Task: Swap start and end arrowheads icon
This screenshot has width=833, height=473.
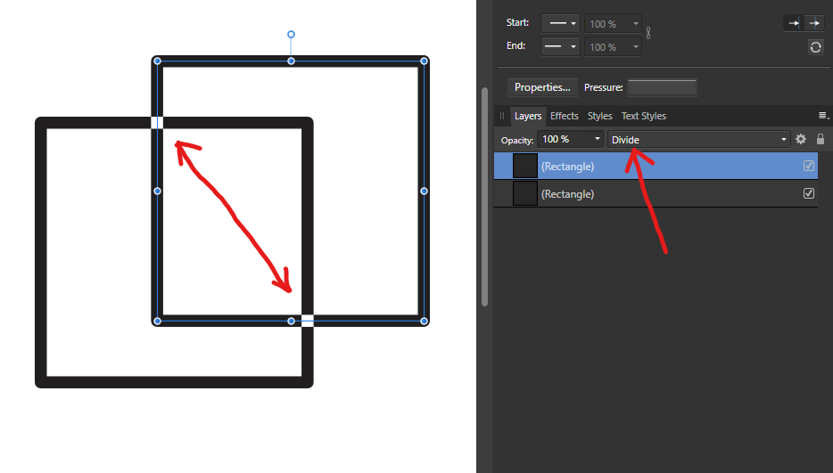Action: [815, 46]
